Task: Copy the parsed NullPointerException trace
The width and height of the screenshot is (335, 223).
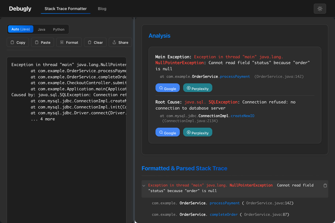Action: [x=325, y=186]
